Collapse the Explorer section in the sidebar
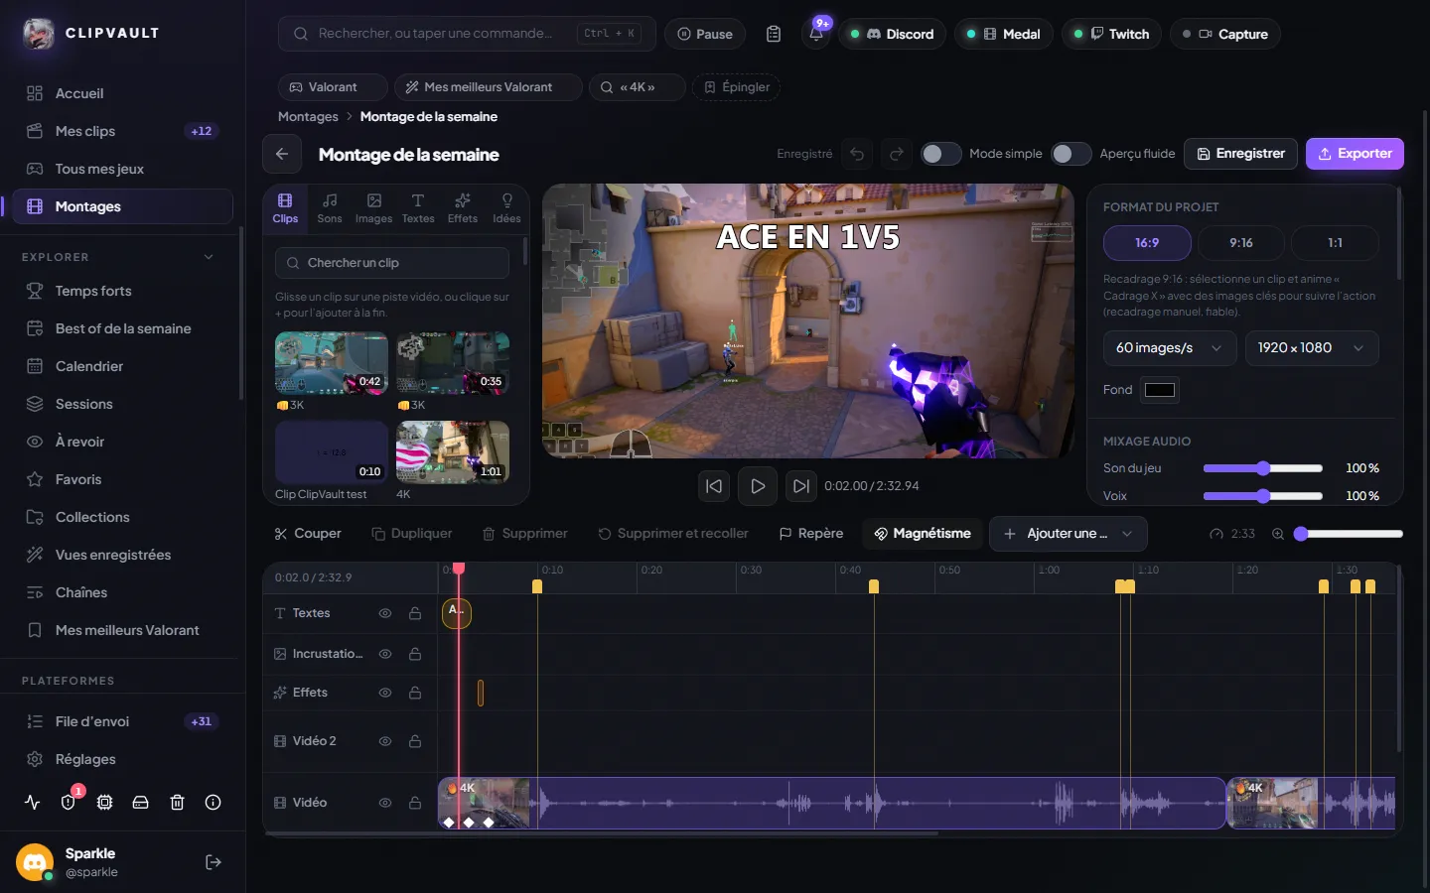The height and width of the screenshot is (893, 1430). 209,257
